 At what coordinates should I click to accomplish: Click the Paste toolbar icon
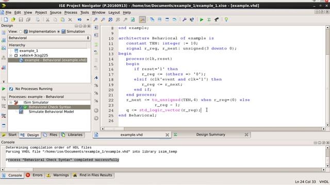[62, 20]
